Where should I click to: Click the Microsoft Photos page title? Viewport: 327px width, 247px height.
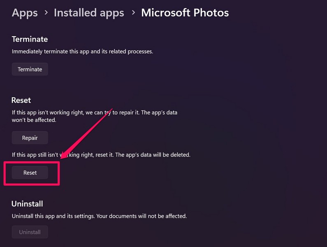pyautogui.click(x=185, y=13)
